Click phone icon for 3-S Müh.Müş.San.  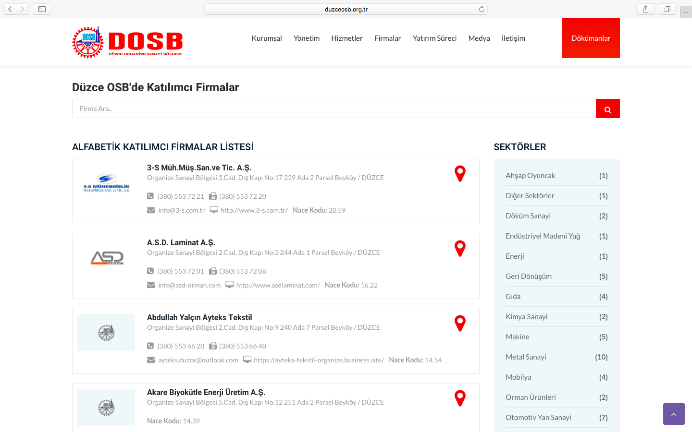150,196
